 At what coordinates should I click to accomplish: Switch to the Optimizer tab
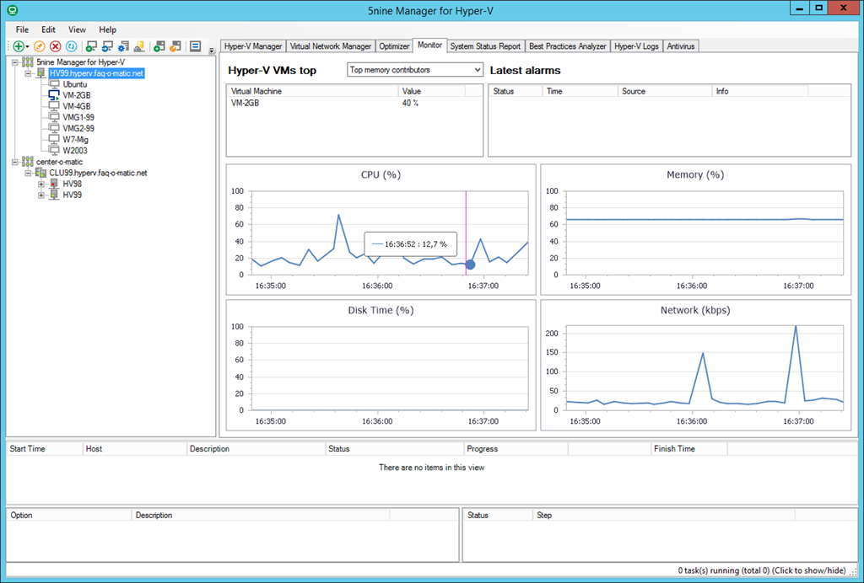tap(394, 46)
